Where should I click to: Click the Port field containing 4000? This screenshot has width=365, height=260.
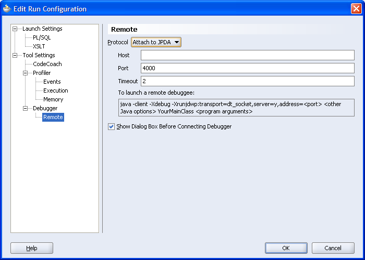[x=247, y=68]
